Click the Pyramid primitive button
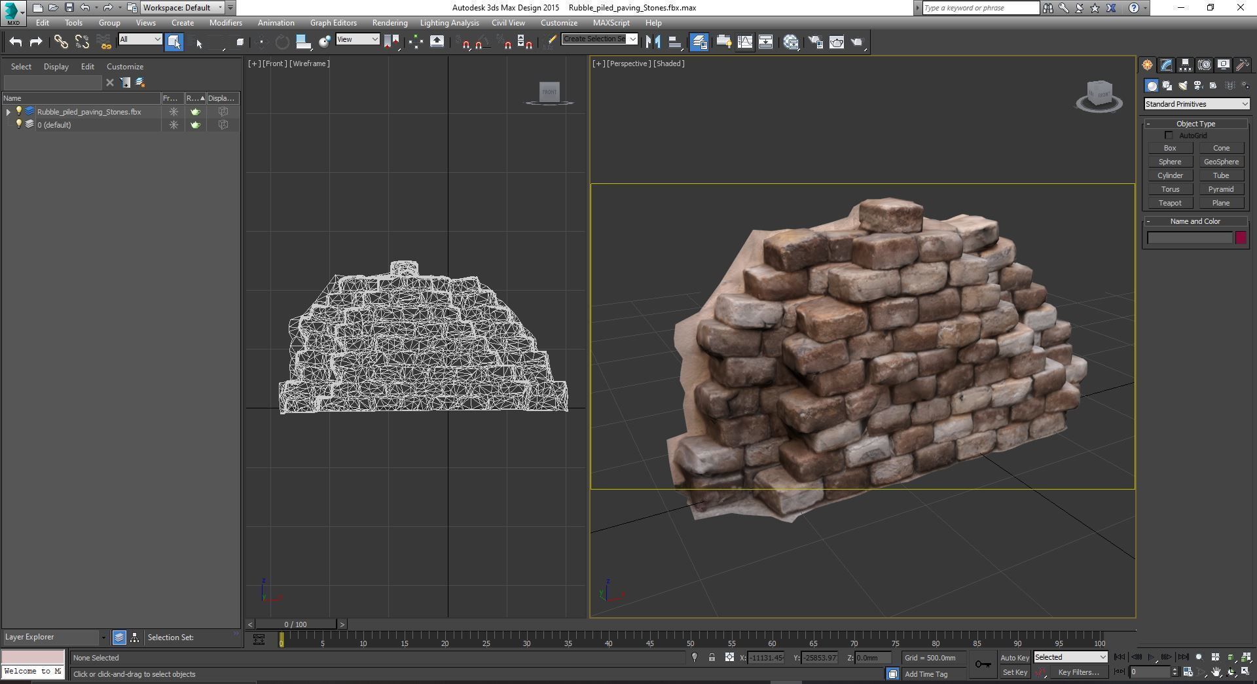This screenshot has width=1257, height=684. 1221,190
